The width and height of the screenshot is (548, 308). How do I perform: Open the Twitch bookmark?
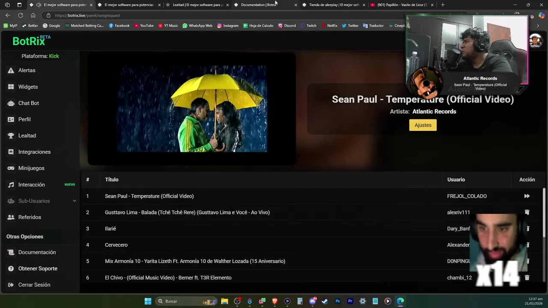click(x=309, y=26)
